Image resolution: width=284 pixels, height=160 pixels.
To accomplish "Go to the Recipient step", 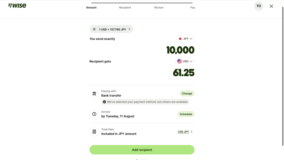I will [x=125, y=7].
